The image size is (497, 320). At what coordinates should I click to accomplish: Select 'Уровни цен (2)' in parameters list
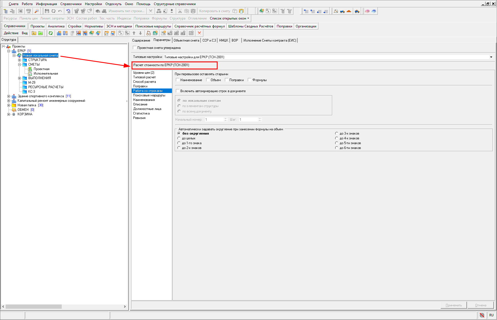pyautogui.click(x=144, y=73)
